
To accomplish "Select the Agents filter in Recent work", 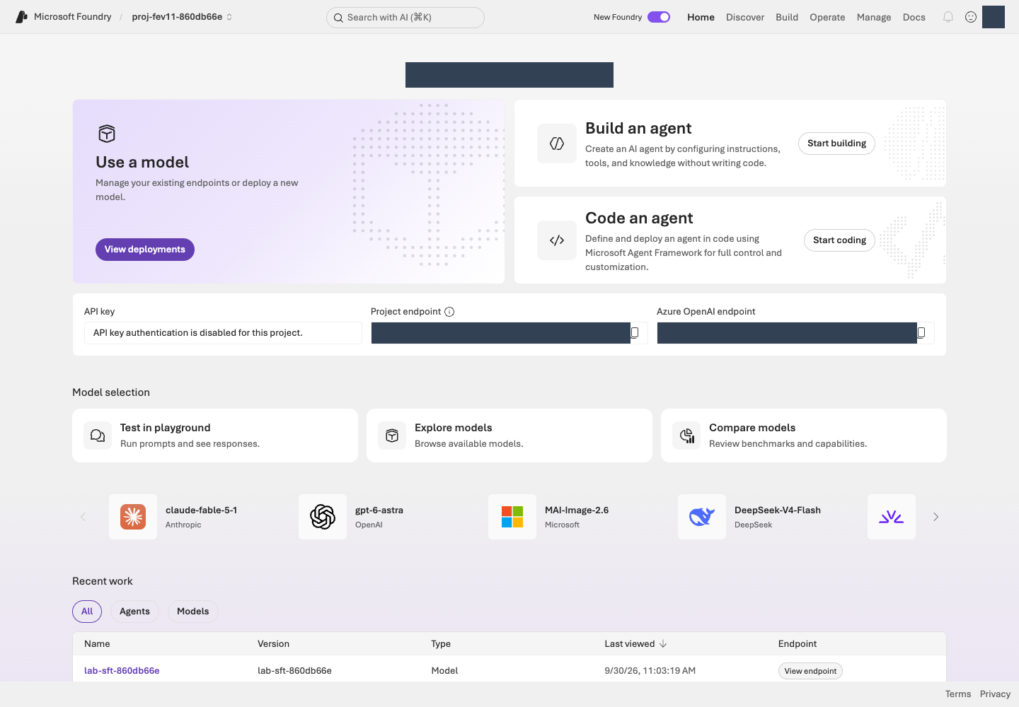I will point(134,612).
